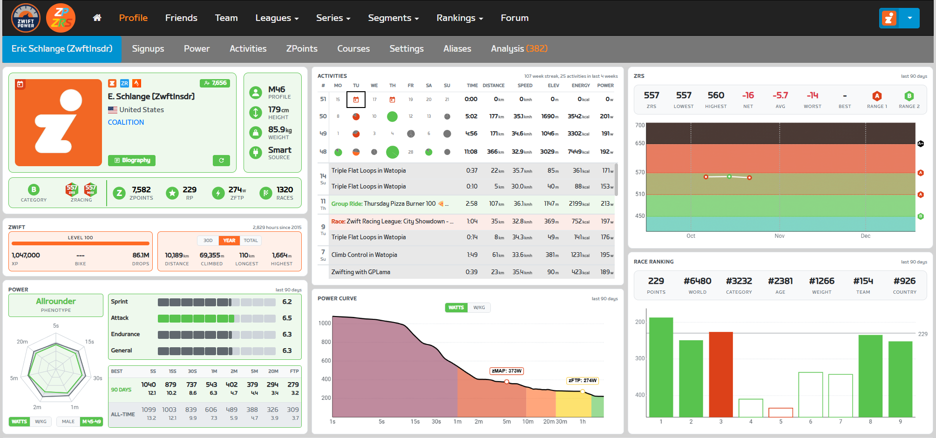
Task: Switch Zwift stats to 30D
Action: click(208, 241)
